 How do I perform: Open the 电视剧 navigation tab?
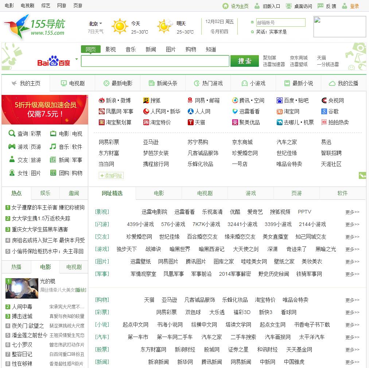point(73,83)
